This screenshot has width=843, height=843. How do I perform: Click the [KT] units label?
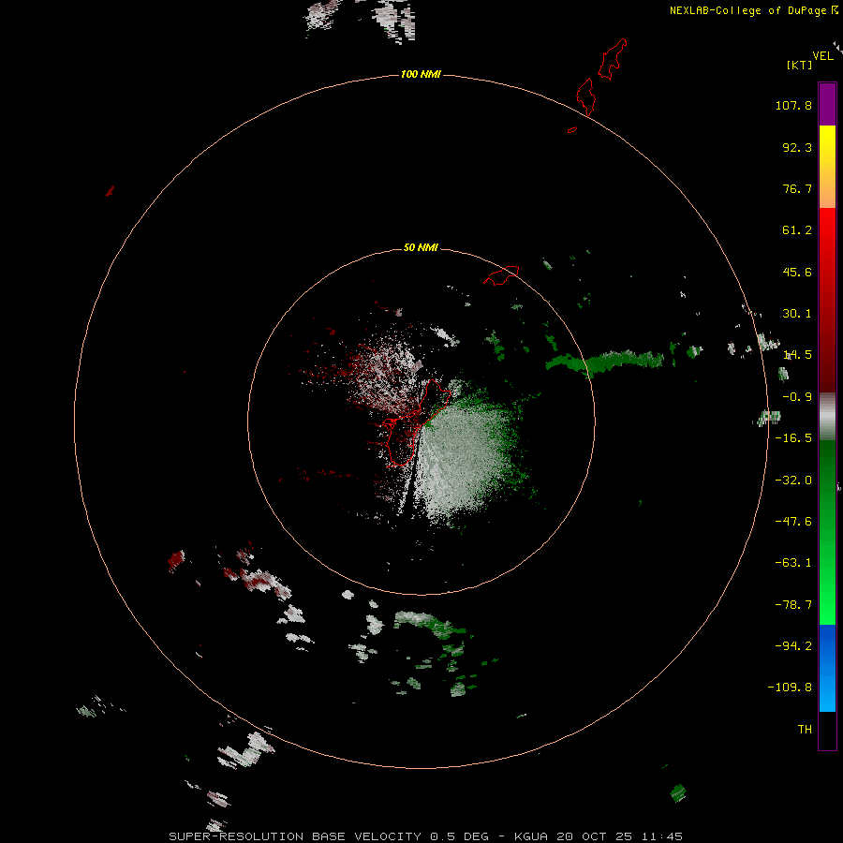800,65
